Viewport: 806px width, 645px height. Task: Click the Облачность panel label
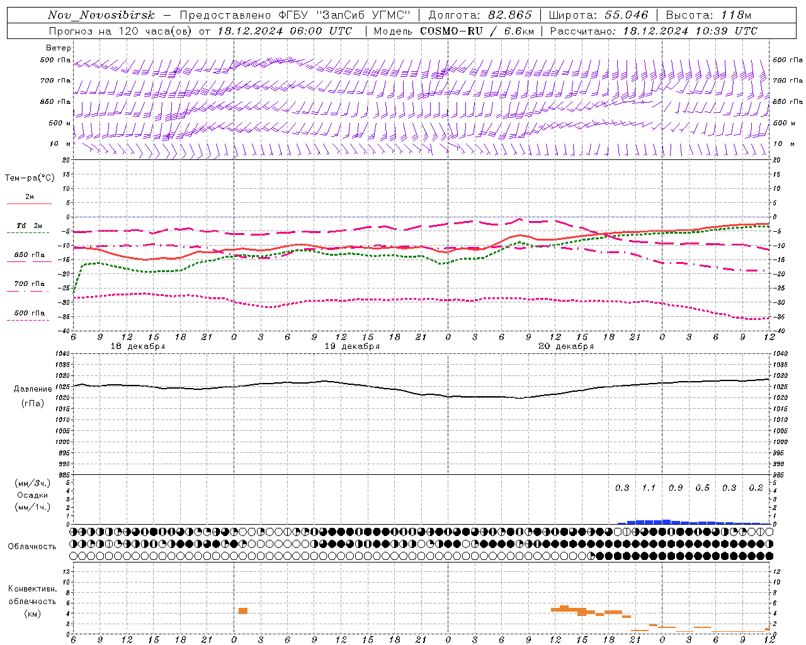32,547
